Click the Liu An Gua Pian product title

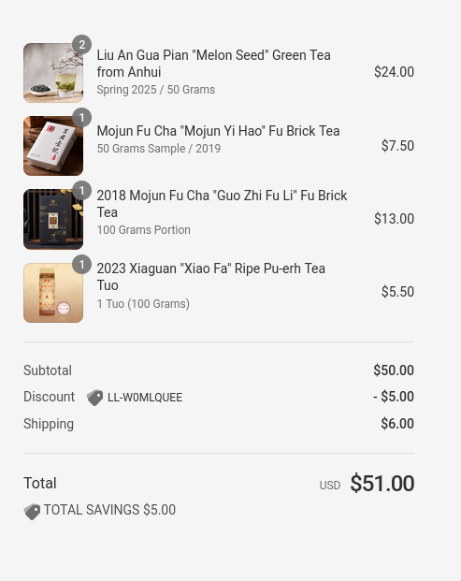point(213,64)
